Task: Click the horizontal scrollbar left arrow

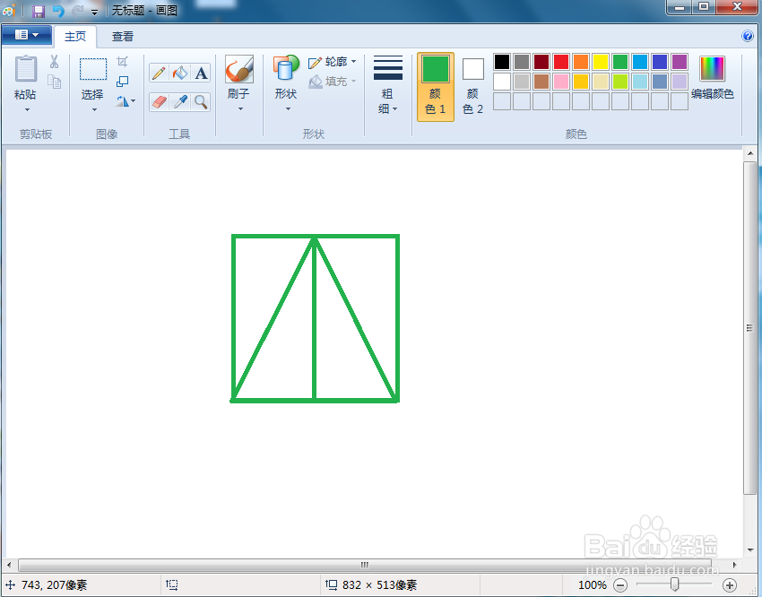Action: pos(9,565)
